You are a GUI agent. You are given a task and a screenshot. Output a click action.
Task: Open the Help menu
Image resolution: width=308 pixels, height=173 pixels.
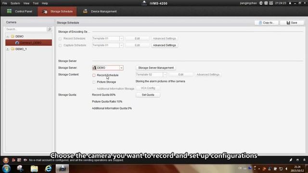coord(45,3)
